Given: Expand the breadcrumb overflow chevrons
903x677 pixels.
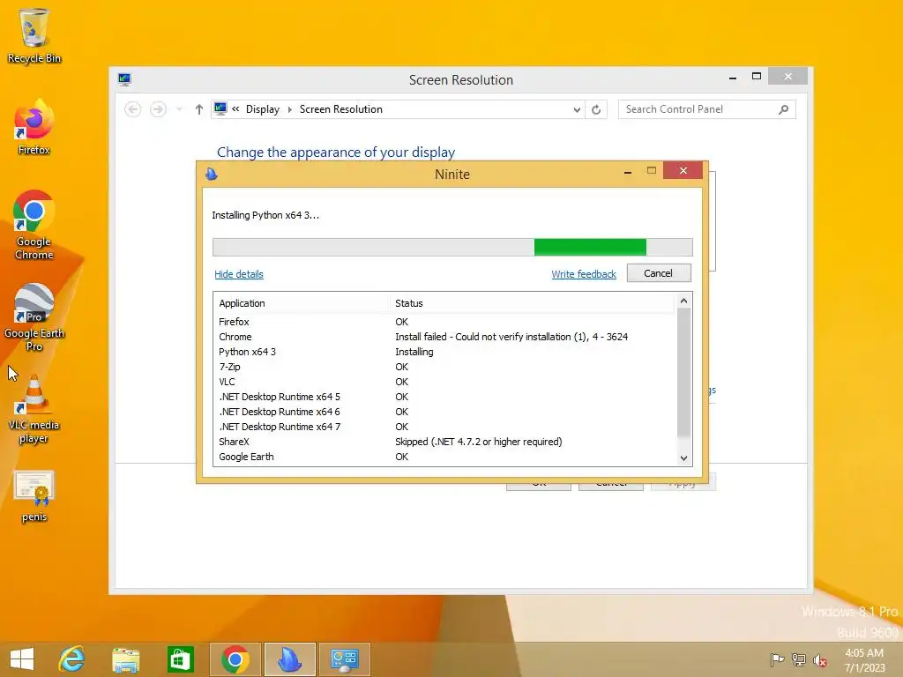Looking at the screenshot, I should click(235, 108).
